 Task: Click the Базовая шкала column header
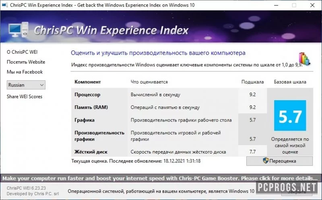coord(290,82)
